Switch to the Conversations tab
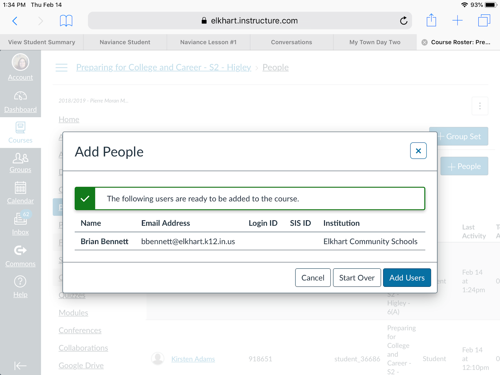 click(291, 42)
